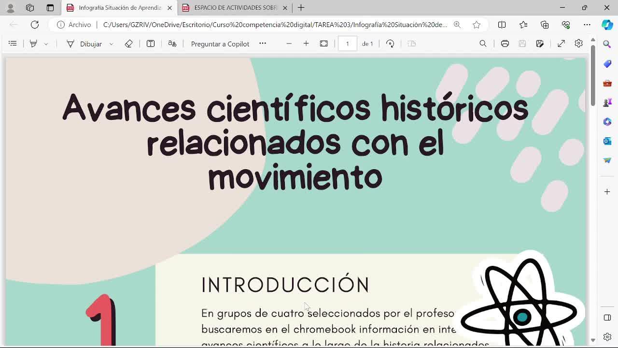This screenshot has width=618, height=348.
Task: Select the eraser tool
Action: [128, 43]
